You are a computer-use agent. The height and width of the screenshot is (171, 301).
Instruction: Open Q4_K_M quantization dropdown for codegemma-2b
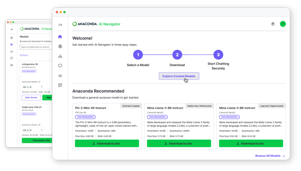coord(33,87)
